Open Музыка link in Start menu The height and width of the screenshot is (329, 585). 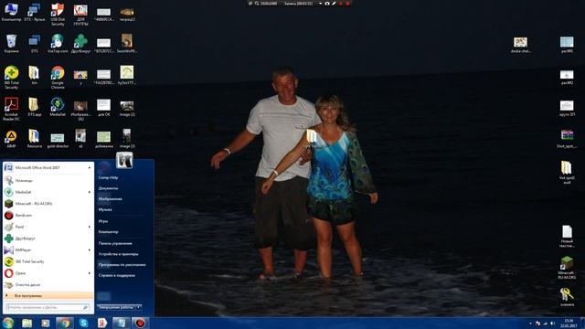[x=105, y=209]
